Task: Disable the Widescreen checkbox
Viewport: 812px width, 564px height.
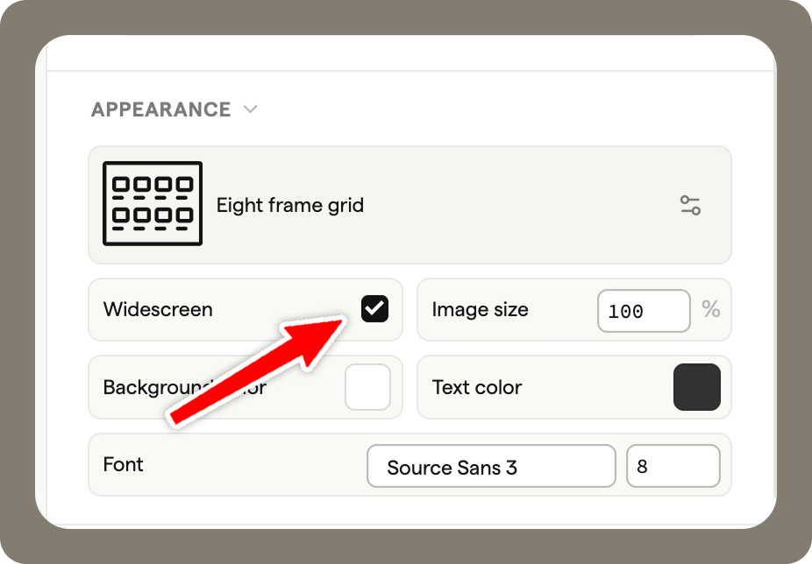Action: point(375,308)
